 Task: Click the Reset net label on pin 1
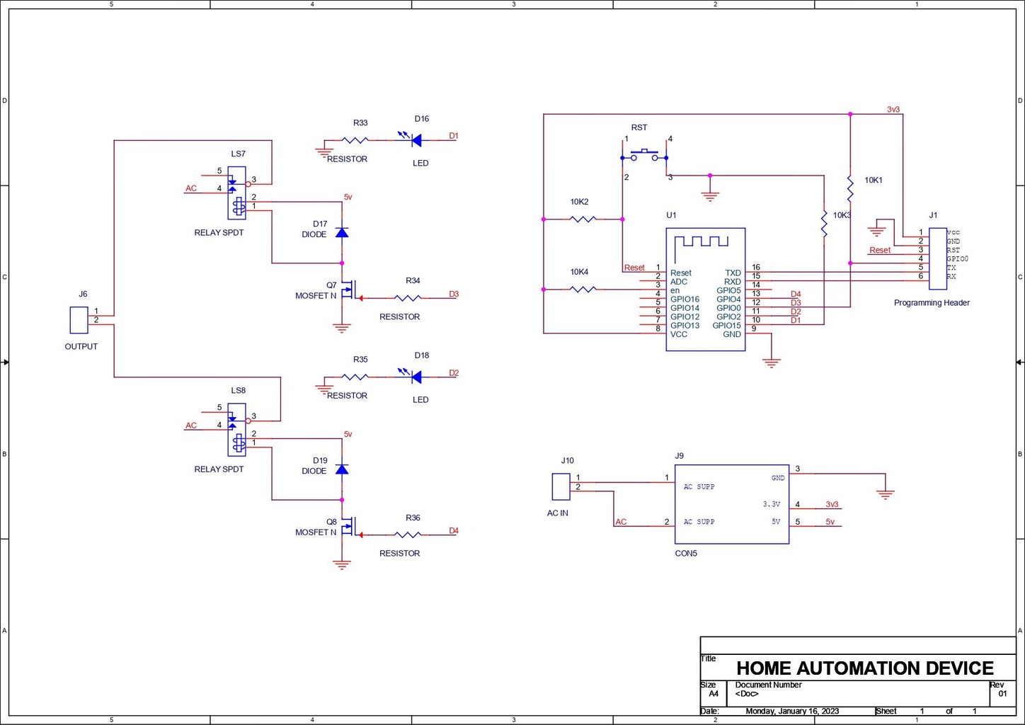coord(634,268)
